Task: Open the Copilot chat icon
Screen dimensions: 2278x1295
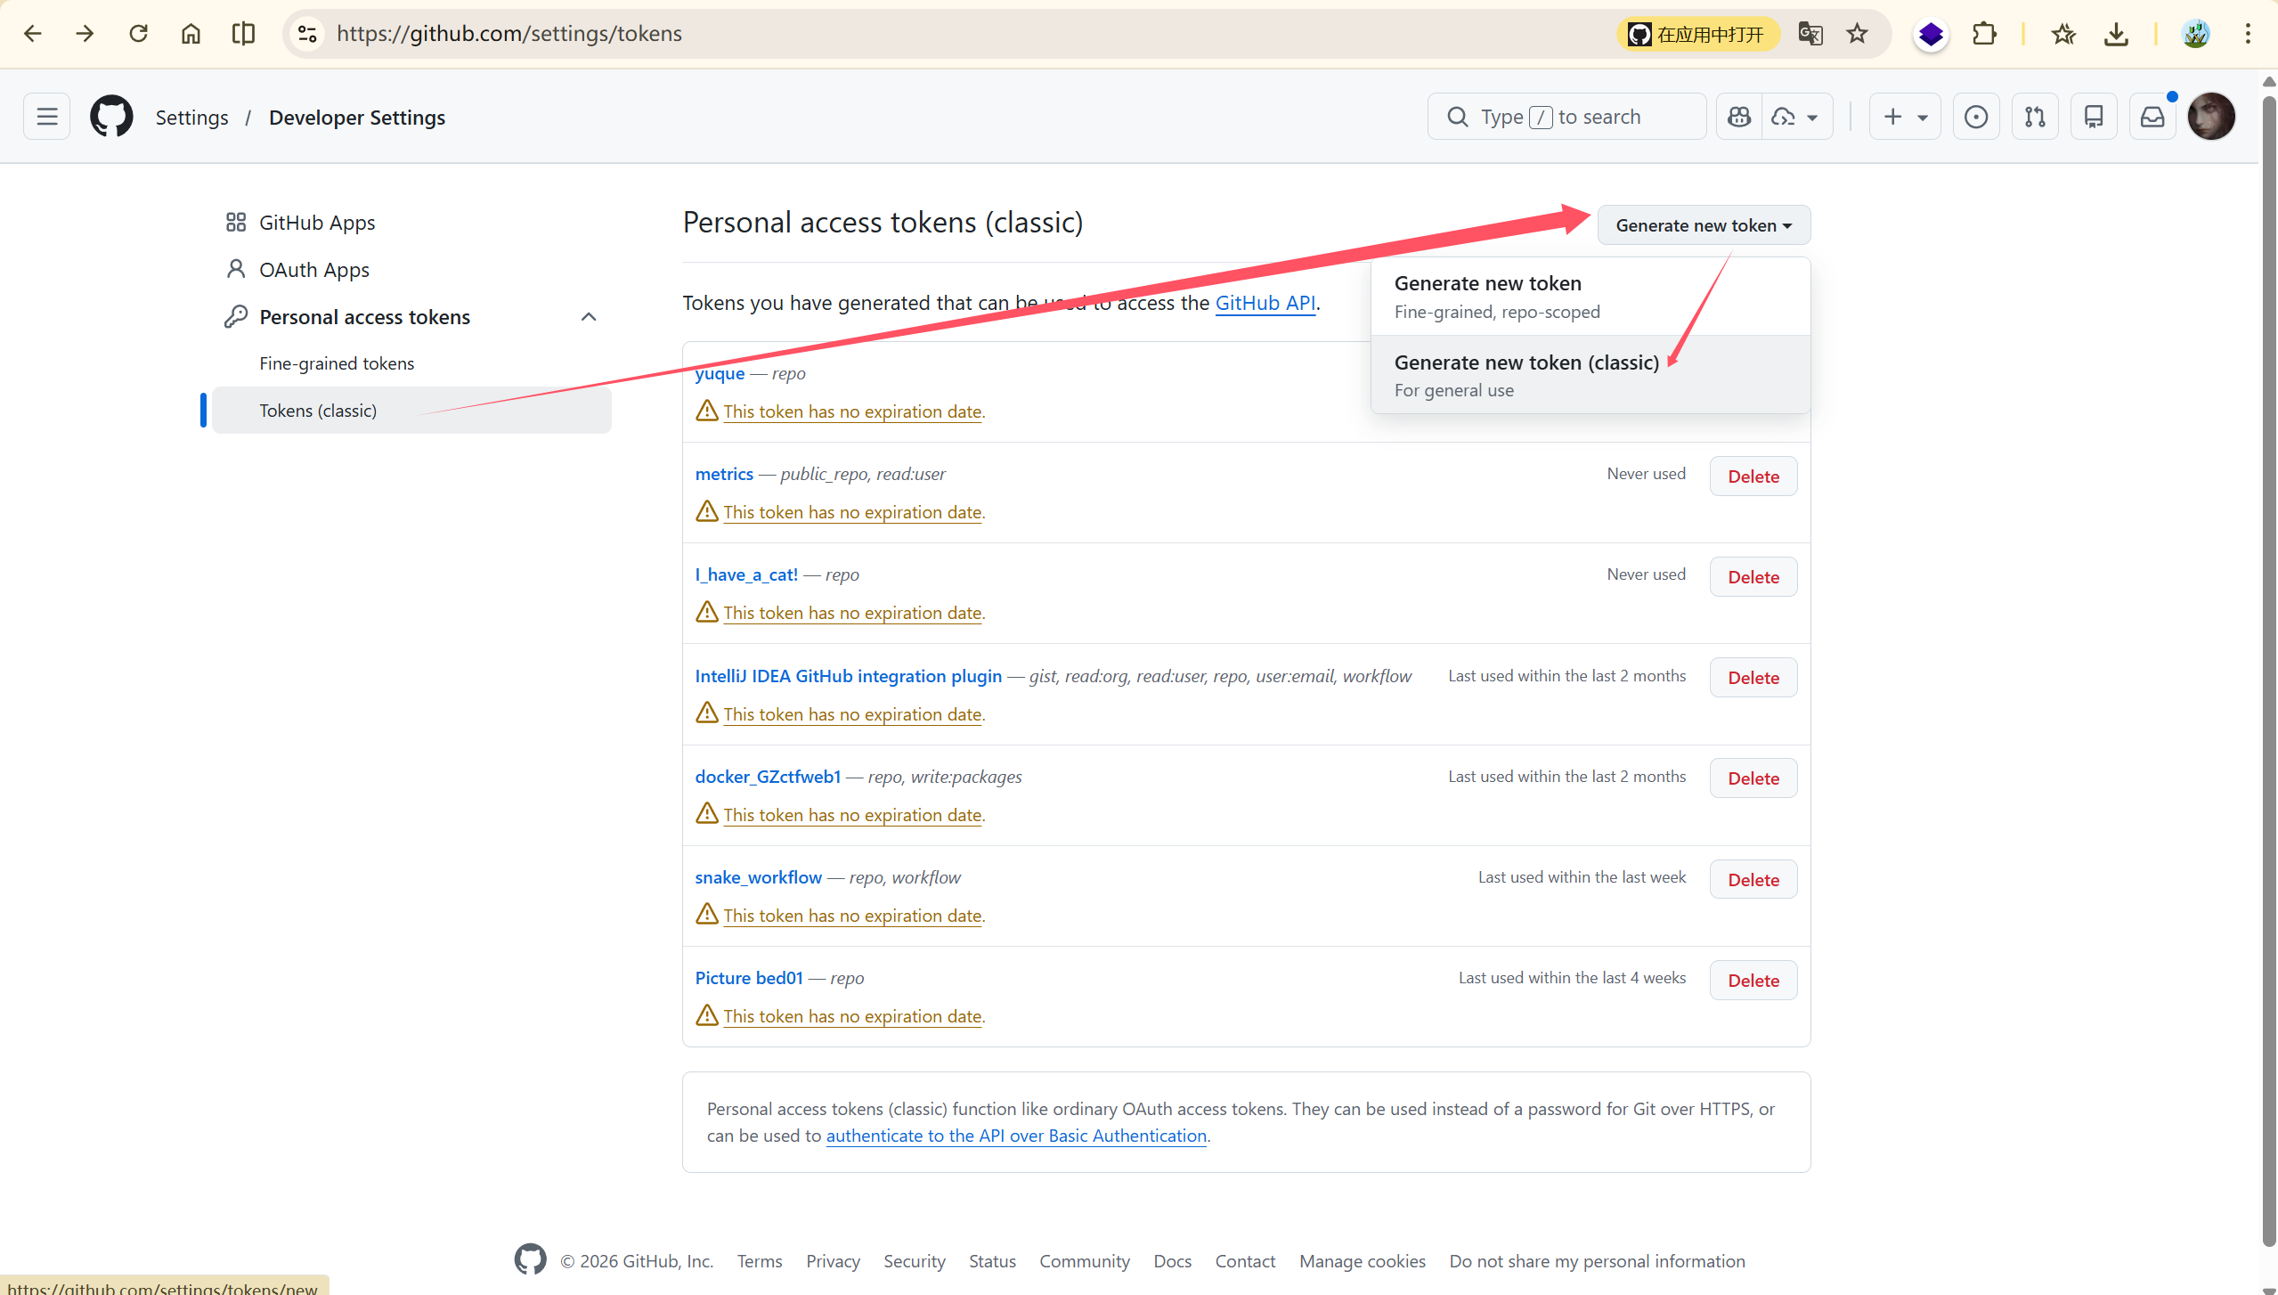Action: click(x=1738, y=117)
